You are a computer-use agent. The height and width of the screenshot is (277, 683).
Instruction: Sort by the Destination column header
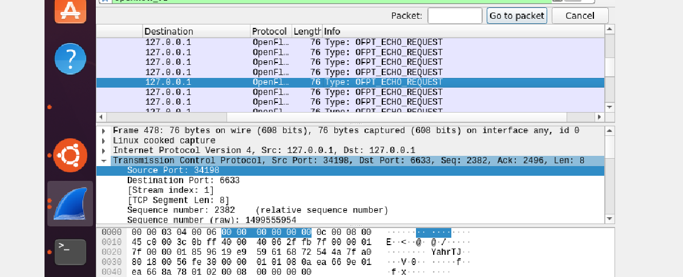[197, 31]
